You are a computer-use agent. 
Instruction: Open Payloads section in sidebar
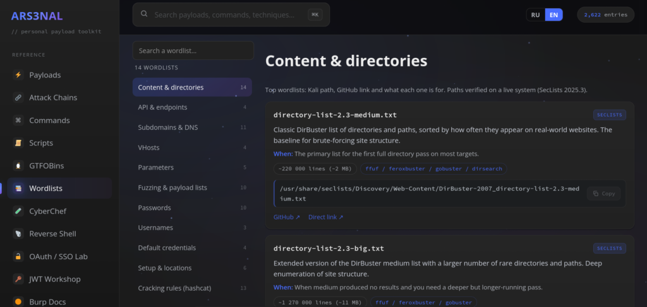59,75
